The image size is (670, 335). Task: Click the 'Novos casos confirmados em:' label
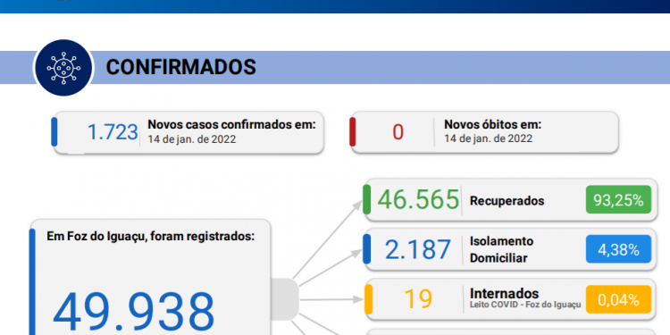pyautogui.click(x=231, y=125)
